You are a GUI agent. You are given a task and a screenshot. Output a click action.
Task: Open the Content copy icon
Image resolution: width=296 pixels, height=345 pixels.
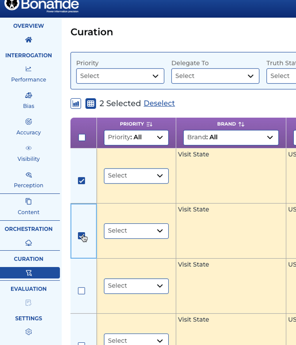click(x=29, y=202)
